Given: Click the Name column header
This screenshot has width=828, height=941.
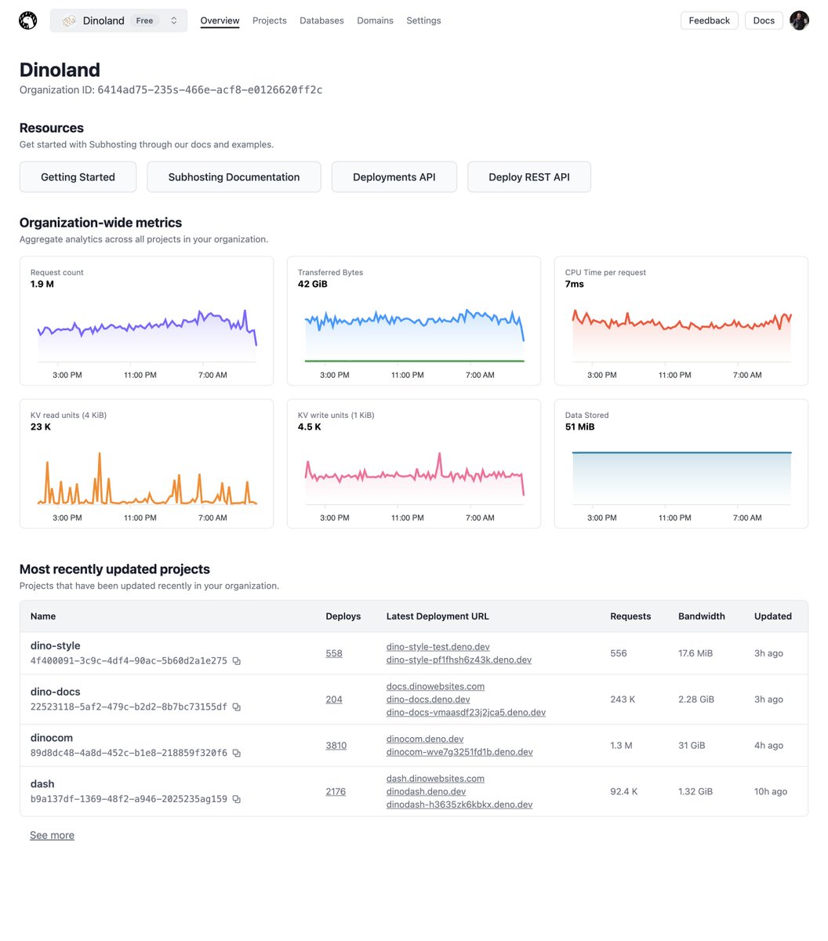Looking at the screenshot, I should 43,616.
